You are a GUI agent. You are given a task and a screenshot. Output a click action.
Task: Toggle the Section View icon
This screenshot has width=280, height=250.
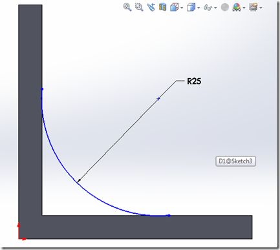tap(162, 8)
